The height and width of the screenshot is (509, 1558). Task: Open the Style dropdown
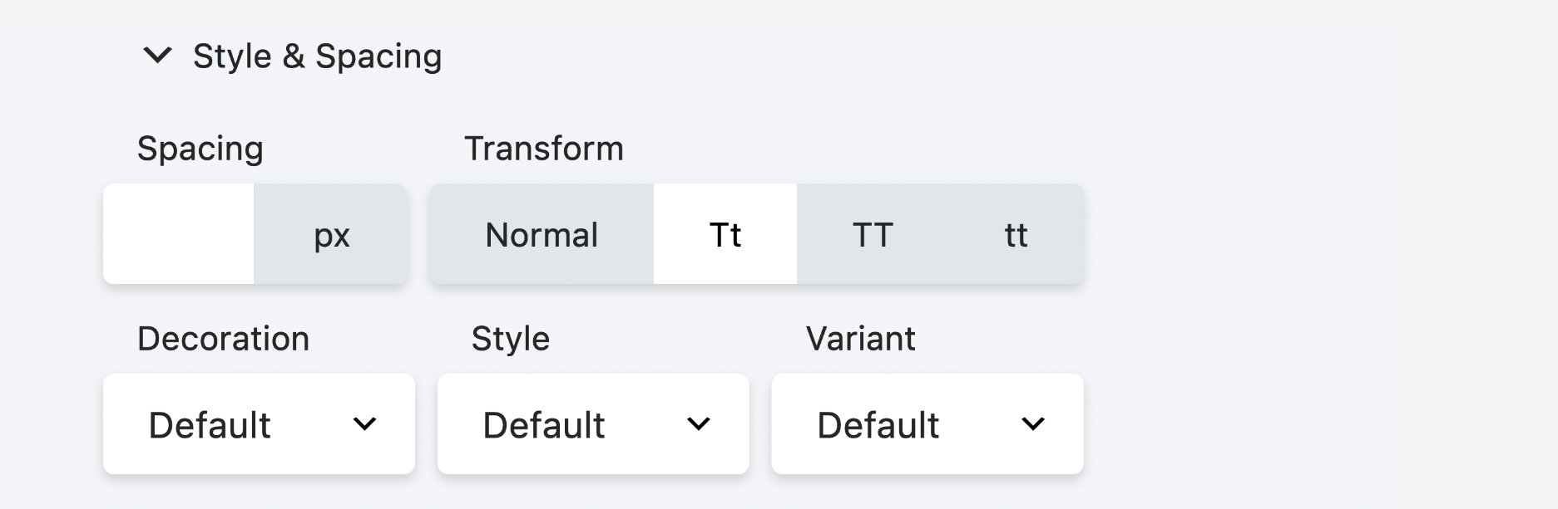click(592, 423)
